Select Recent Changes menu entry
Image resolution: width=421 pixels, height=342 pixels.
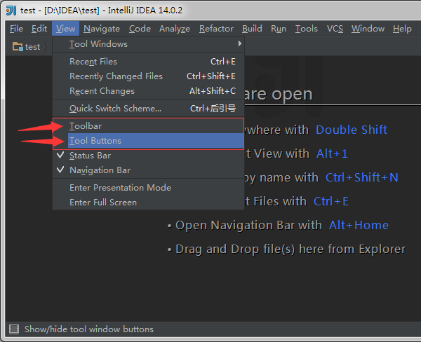click(148, 91)
